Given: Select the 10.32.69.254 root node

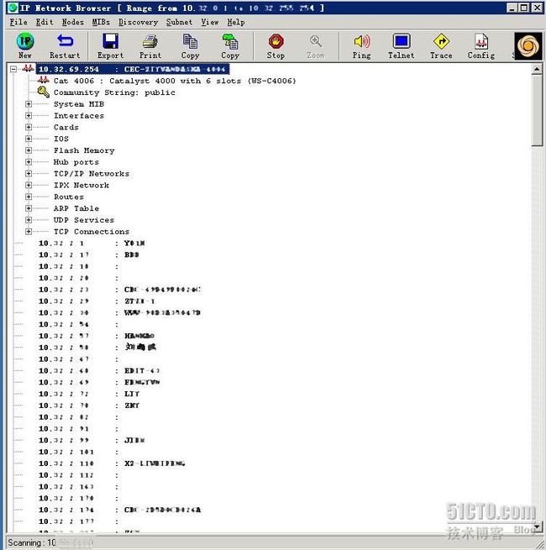Looking at the screenshot, I should [133, 69].
